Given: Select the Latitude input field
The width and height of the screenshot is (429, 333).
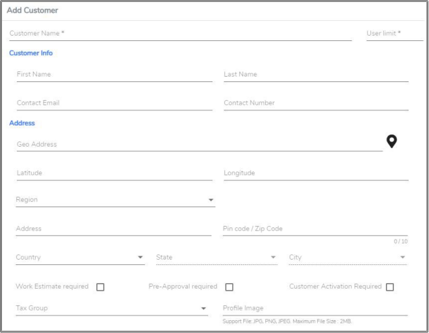Looking at the screenshot, I should coord(114,174).
